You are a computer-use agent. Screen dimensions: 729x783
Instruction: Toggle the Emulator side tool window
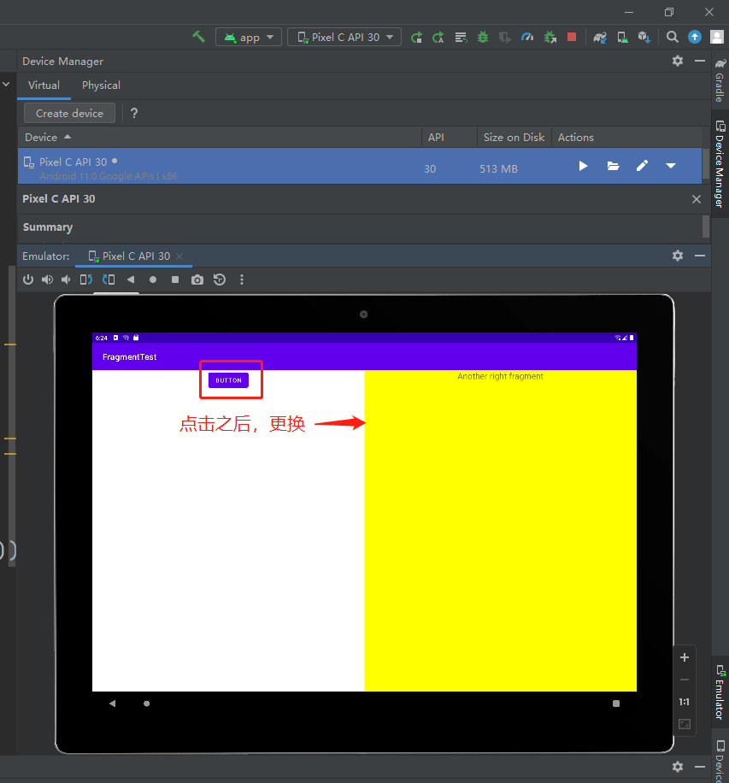720,692
